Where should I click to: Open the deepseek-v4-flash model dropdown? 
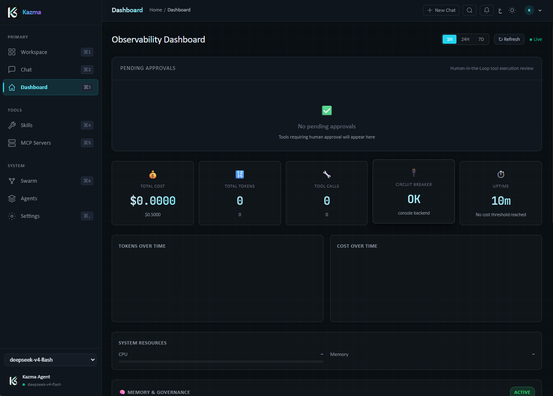[x=50, y=360]
